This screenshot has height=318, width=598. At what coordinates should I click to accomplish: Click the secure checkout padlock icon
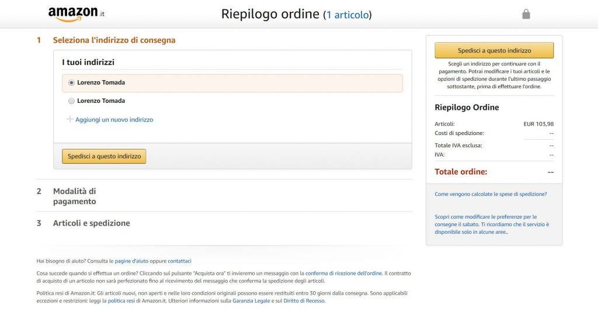coord(526,14)
